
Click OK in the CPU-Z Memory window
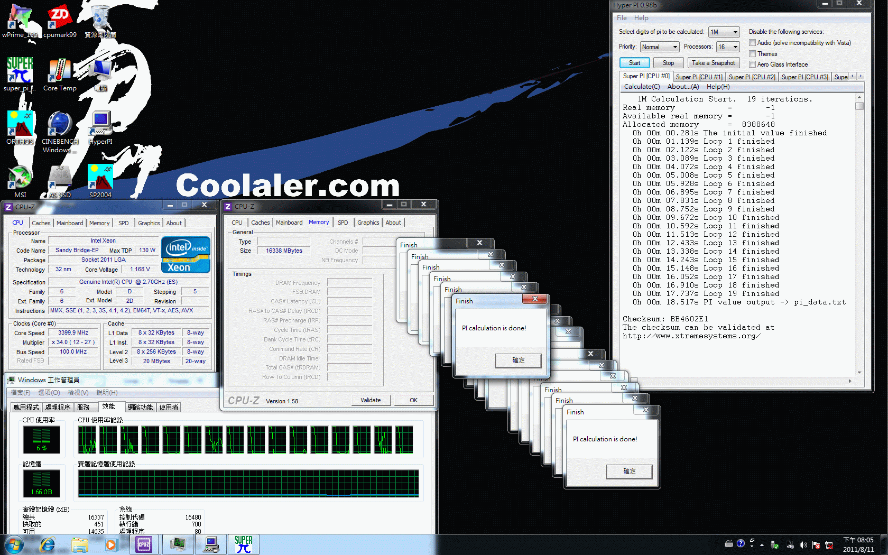point(413,400)
